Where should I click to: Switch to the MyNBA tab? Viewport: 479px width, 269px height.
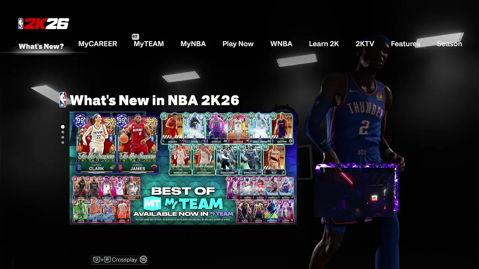pos(193,44)
